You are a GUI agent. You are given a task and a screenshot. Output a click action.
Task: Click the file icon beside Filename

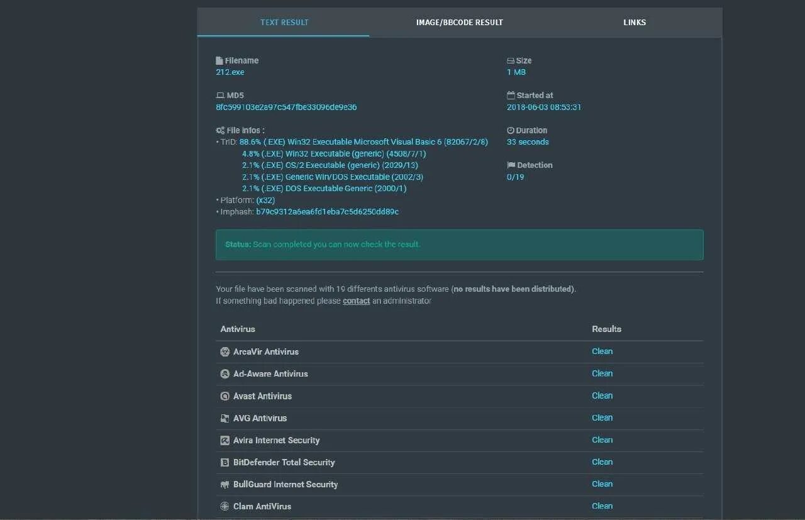tap(219, 61)
